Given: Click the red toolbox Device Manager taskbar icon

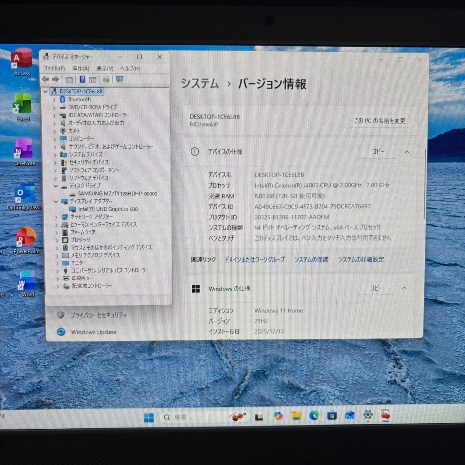Looking at the screenshot, I should (385, 415).
